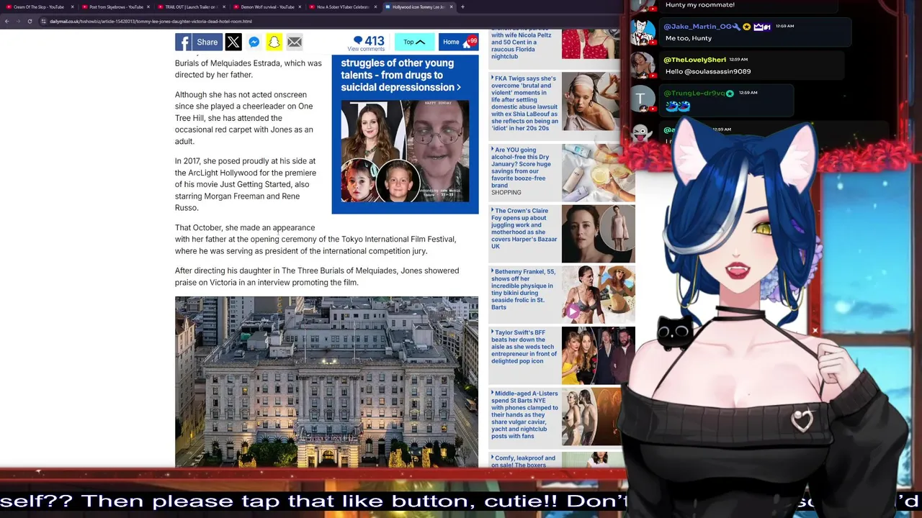Click the browser address bar URL

pyautogui.click(x=151, y=22)
